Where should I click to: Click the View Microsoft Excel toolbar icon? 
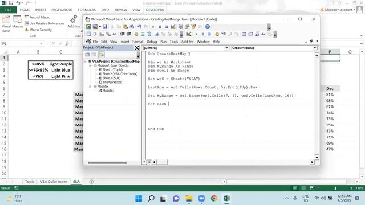click(x=88, y=27)
